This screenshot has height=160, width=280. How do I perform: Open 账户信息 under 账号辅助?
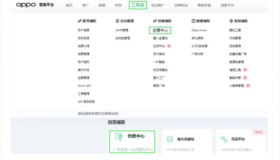click(x=83, y=30)
